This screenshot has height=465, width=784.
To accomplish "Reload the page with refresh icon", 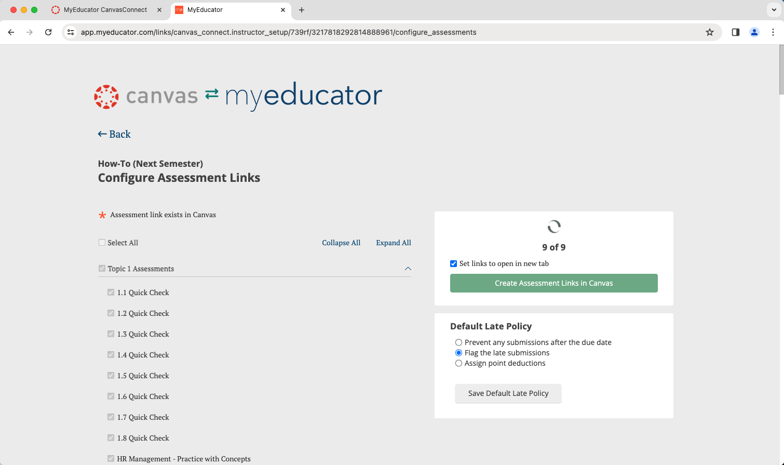I will pyautogui.click(x=48, y=32).
